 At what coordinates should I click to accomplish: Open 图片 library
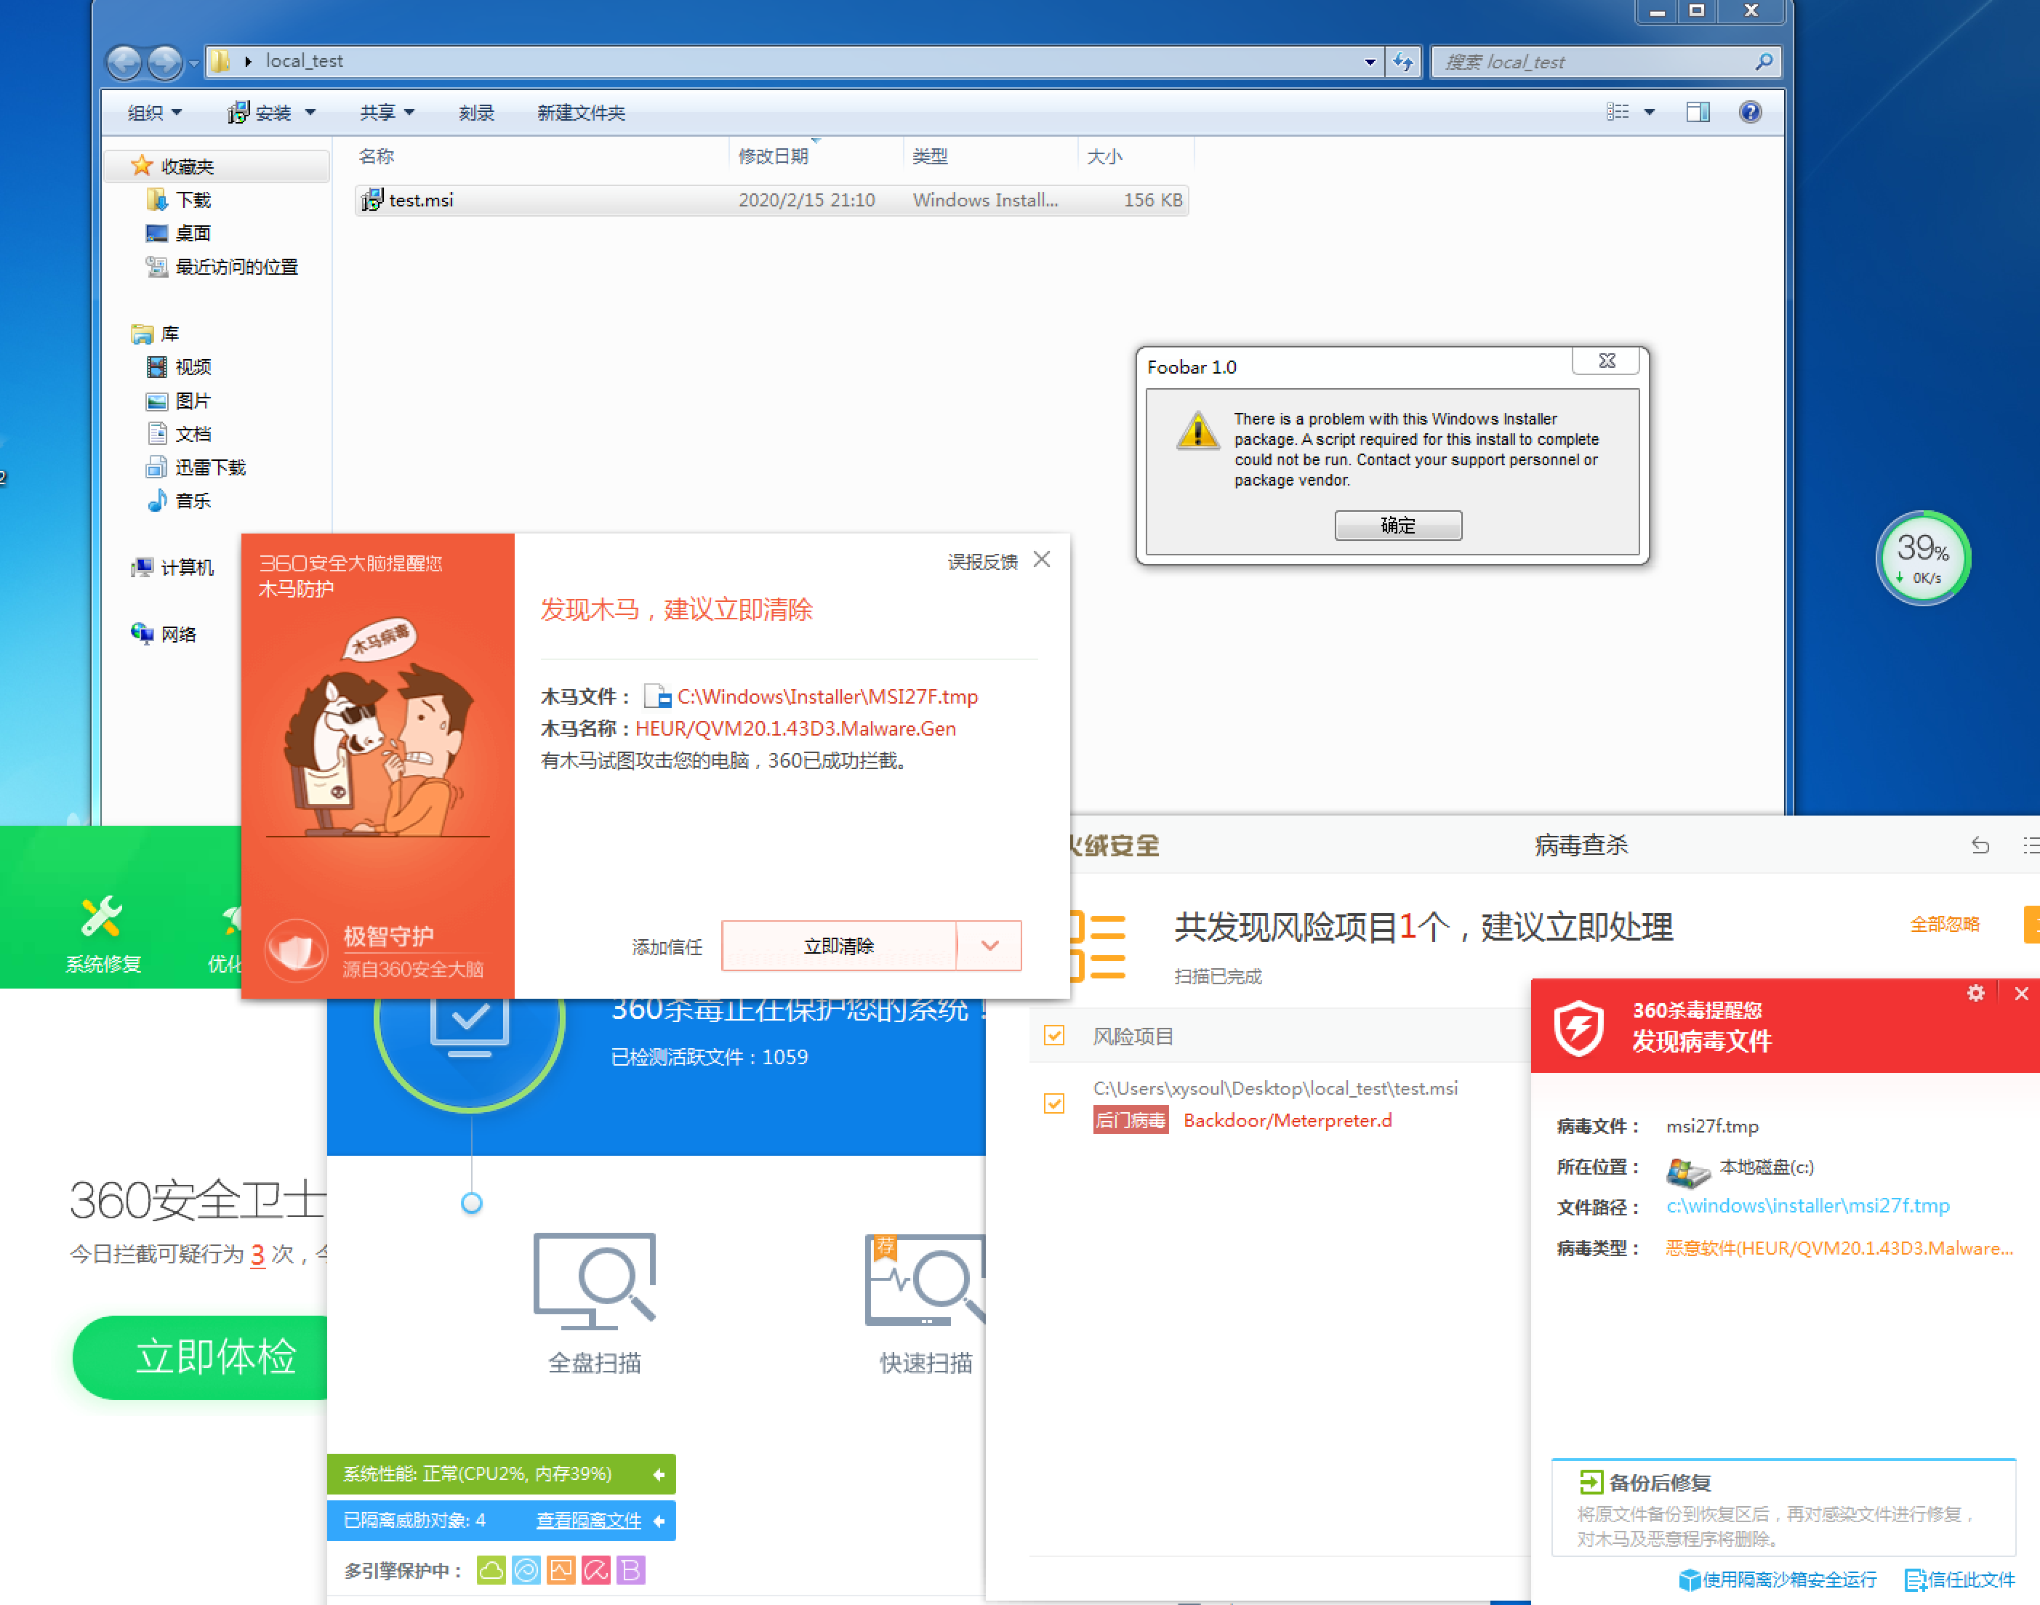click(180, 401)
